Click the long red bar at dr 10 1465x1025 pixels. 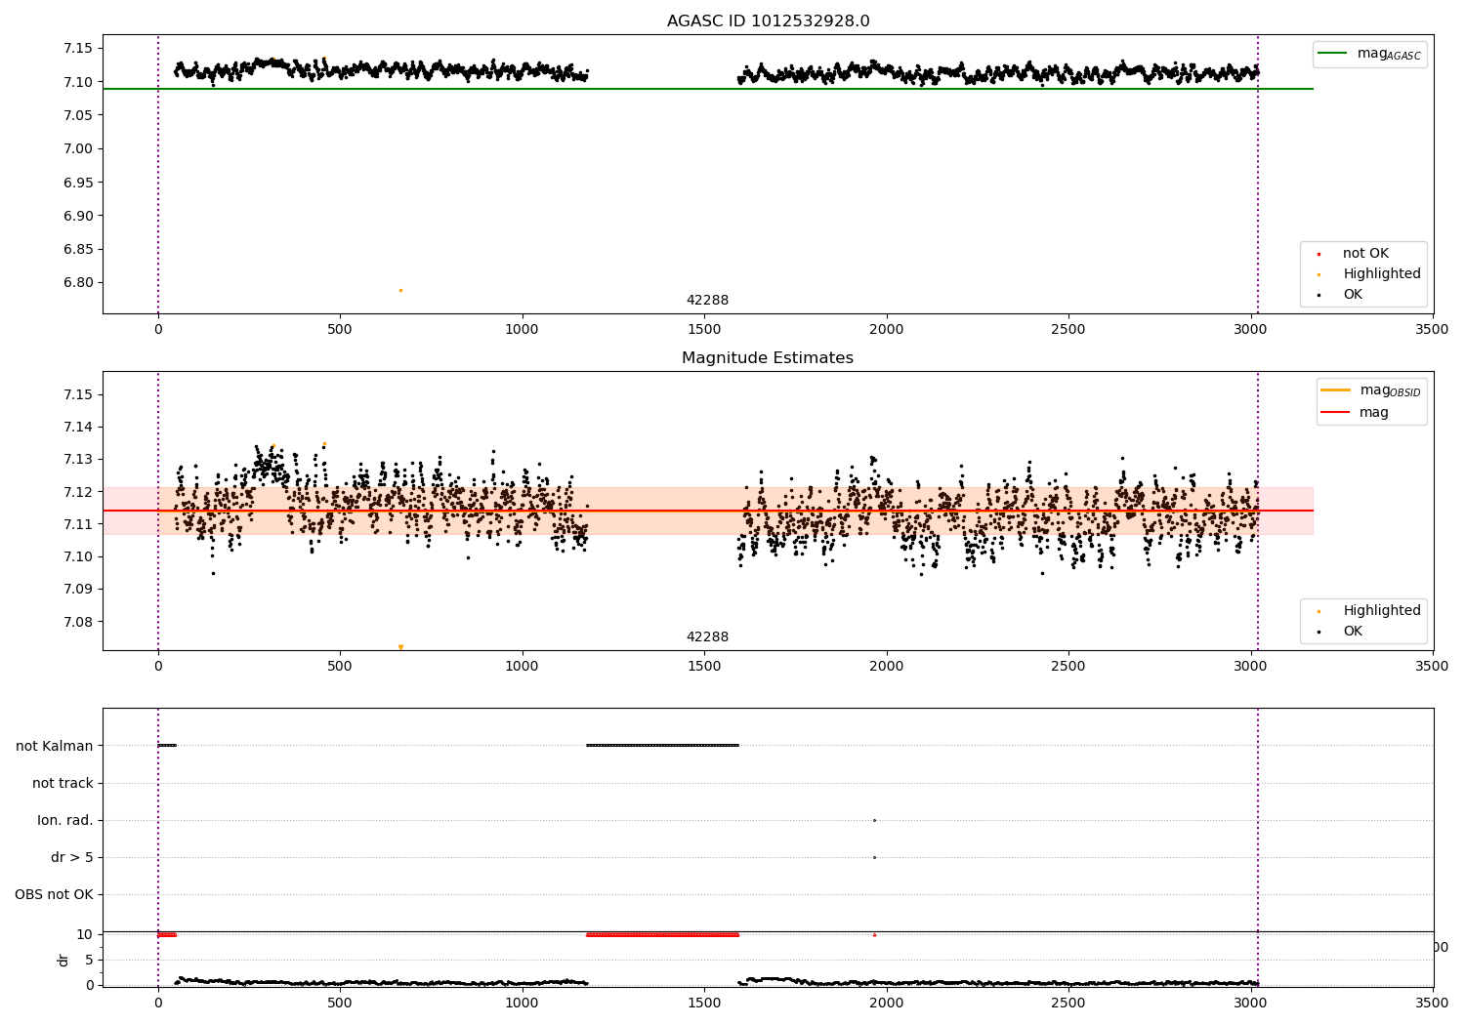pyautogui.click(x=662, y=934)
